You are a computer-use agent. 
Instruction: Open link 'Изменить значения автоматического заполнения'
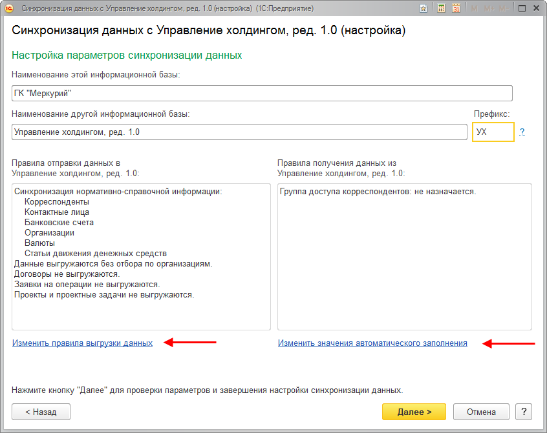(372, 343)
